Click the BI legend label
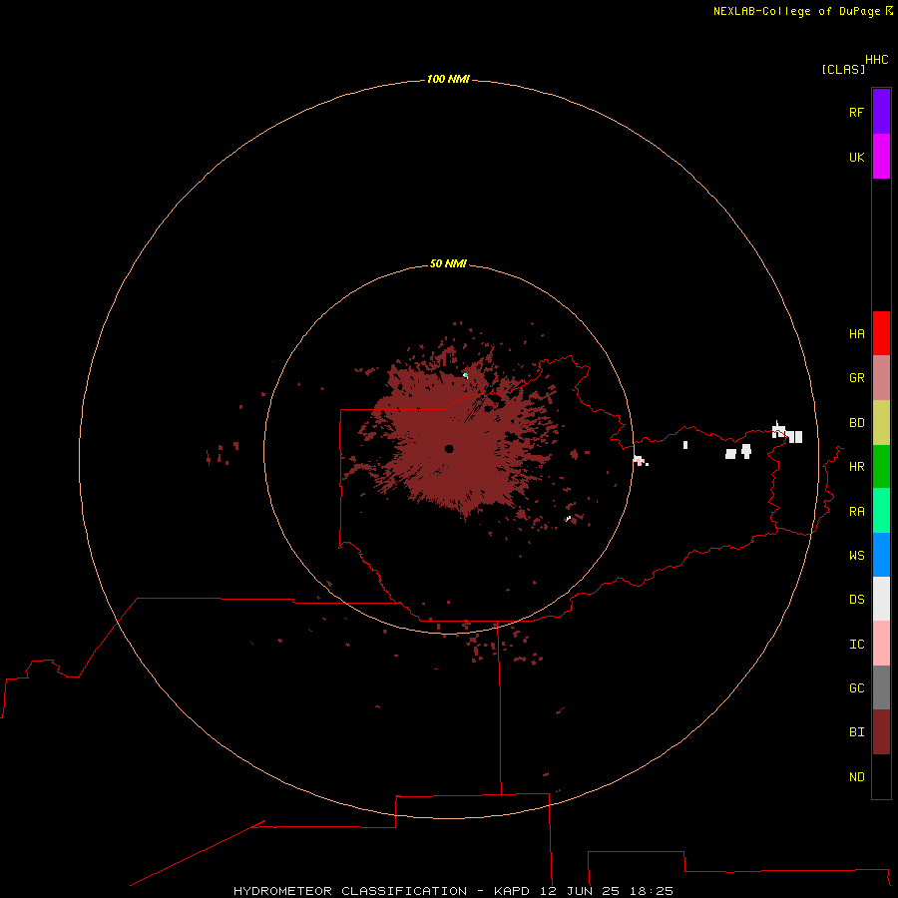This screenshot has width=898, height=898. pos(856,732)
